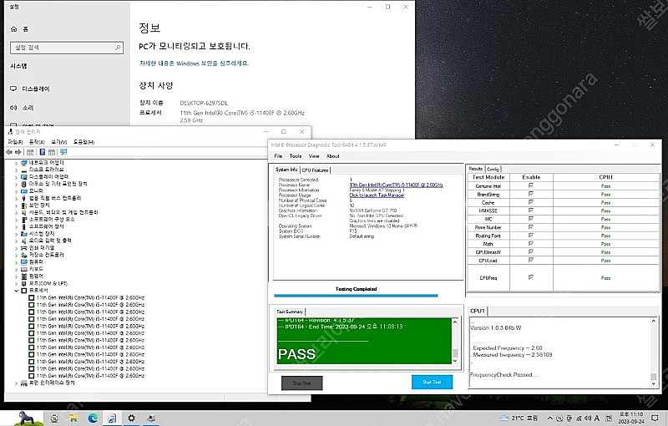Open the 11th Gen Intel processor name link
The width and height of the screenshot is (668, 426).
pyautogui.click(x=396, y=185)
